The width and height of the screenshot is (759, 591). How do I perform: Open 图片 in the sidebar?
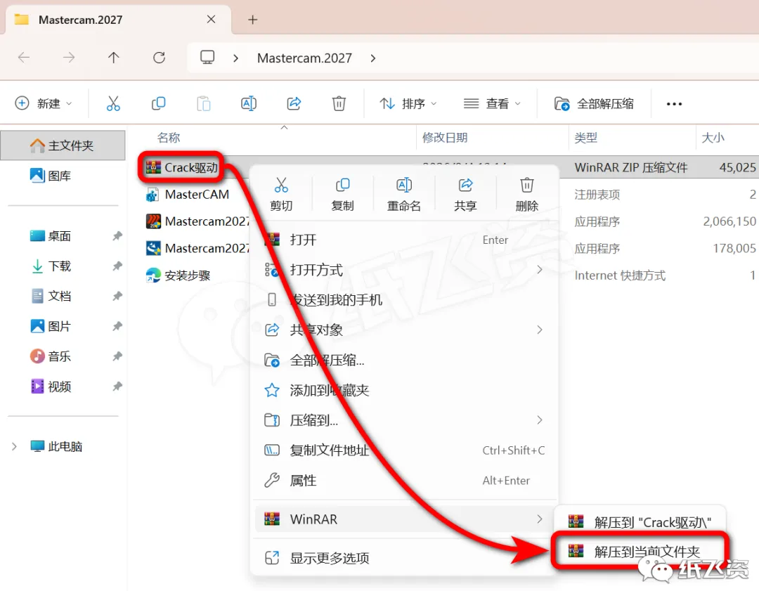pyautogui.click(x=51, y=326)
